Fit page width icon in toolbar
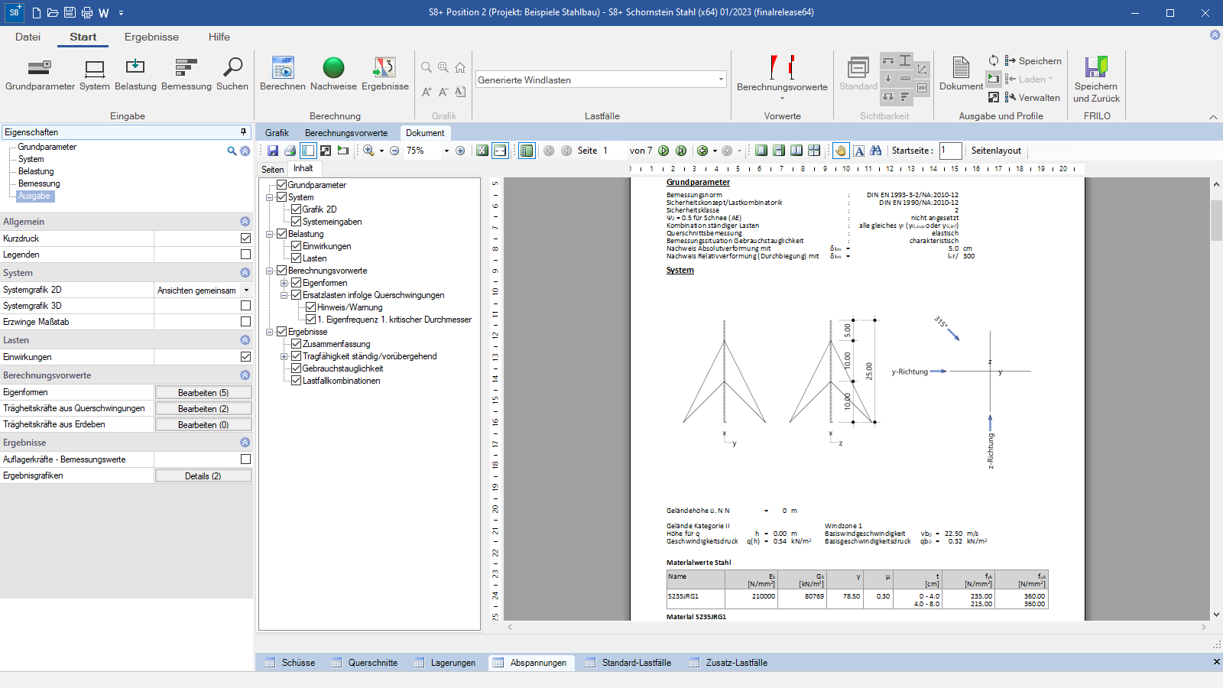This screenshot has height=688, width=1223. pos(500,151)
